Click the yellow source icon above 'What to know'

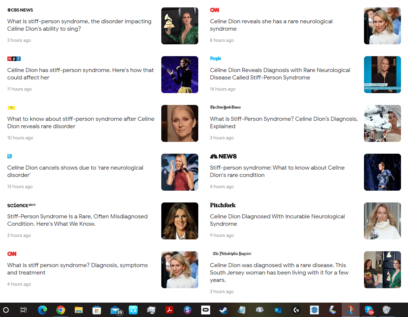(11, 108)
